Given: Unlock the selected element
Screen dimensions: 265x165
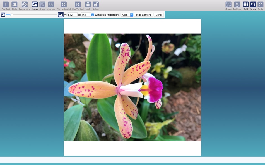Looking at the screenshot, I should pos(96,5).
